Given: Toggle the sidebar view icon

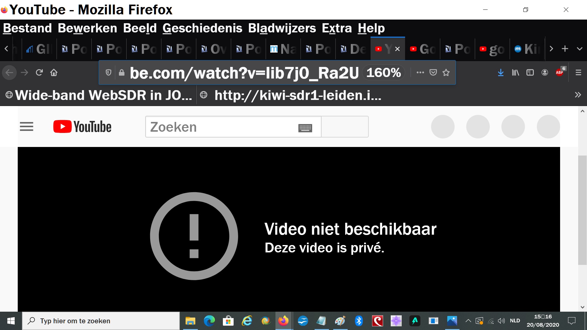Looking at the screenshot, I should click(x=530, y=73).
